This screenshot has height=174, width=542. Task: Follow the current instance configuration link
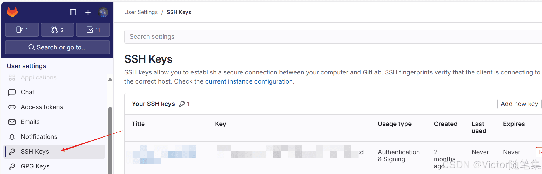pos(249,81)
